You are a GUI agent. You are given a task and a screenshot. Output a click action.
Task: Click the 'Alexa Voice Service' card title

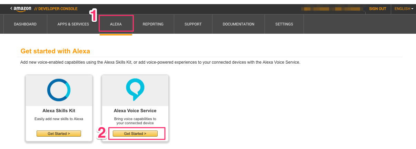[135, 111]
